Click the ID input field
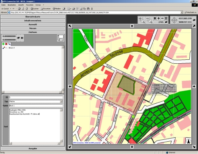 click(36, 97)
